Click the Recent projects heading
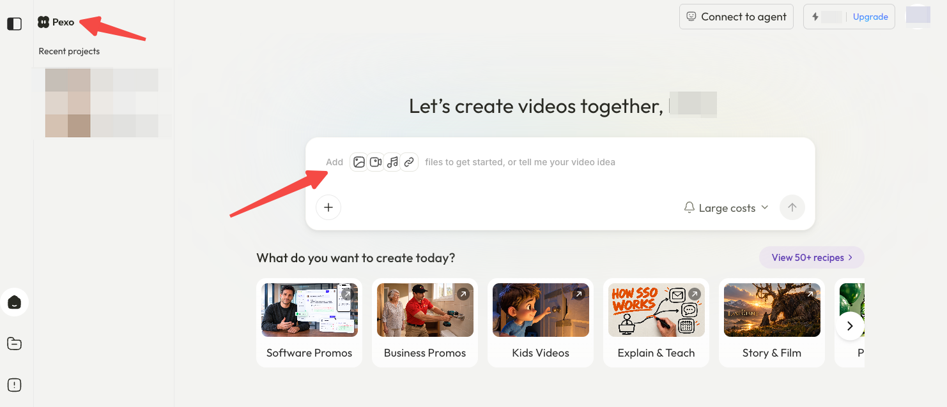 (69, 51)
